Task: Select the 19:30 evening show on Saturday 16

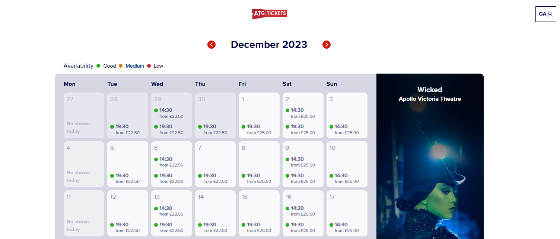Action: 300,227
